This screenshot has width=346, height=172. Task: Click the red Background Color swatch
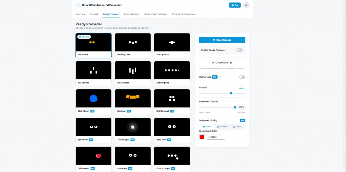point(202,137)
